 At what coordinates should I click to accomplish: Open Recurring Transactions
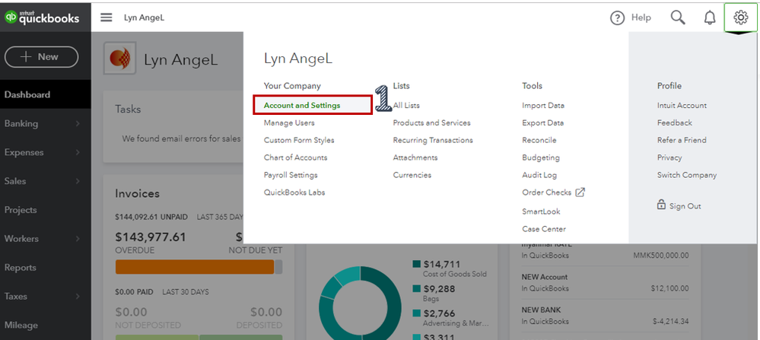(433, 140)
